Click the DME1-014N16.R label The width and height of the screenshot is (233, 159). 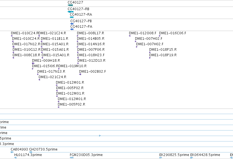[91, 44]
